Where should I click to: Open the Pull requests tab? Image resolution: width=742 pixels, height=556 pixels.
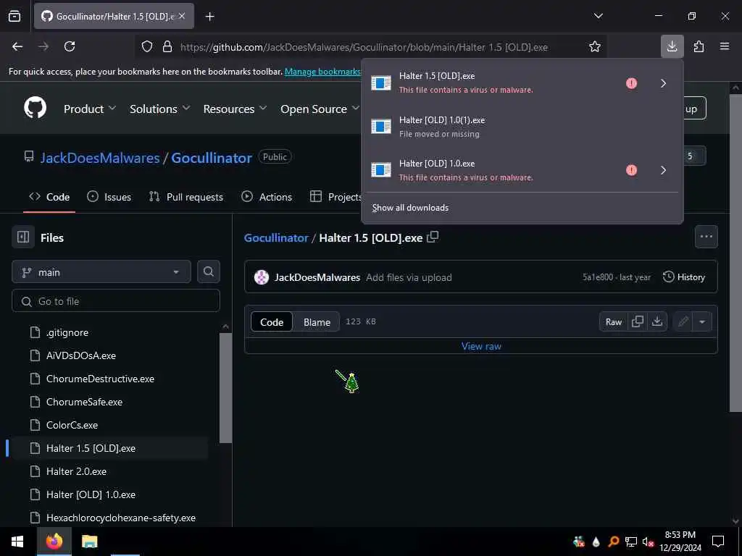pyautogui.click(x=186, y=197)
